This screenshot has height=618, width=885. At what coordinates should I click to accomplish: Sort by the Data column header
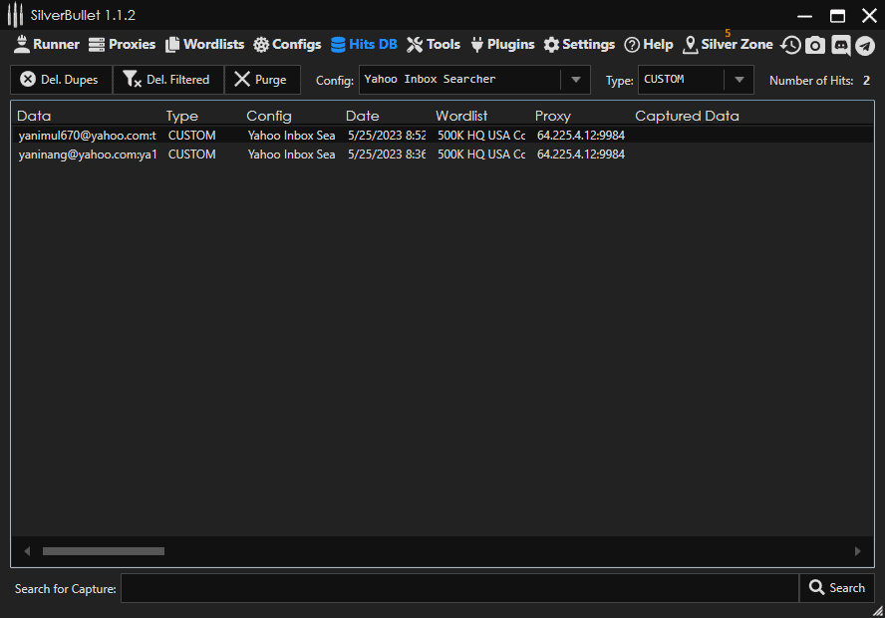(34, 116)
